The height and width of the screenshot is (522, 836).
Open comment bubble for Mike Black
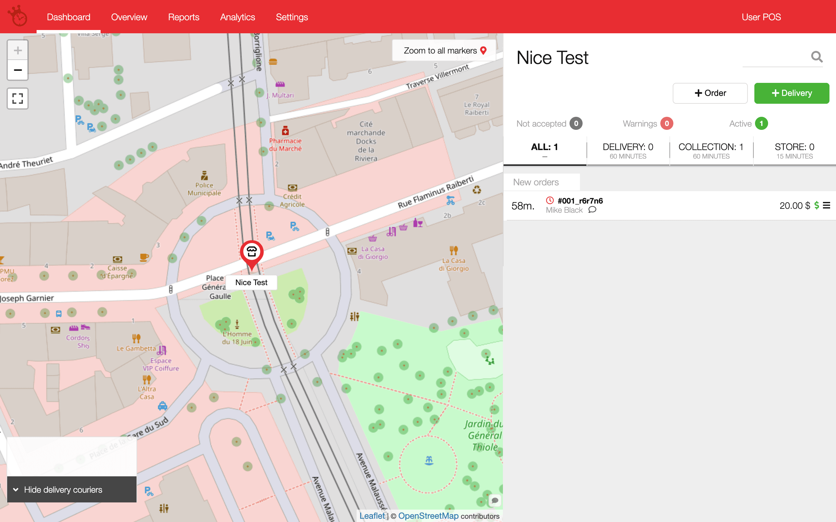(x=592, y=209)
